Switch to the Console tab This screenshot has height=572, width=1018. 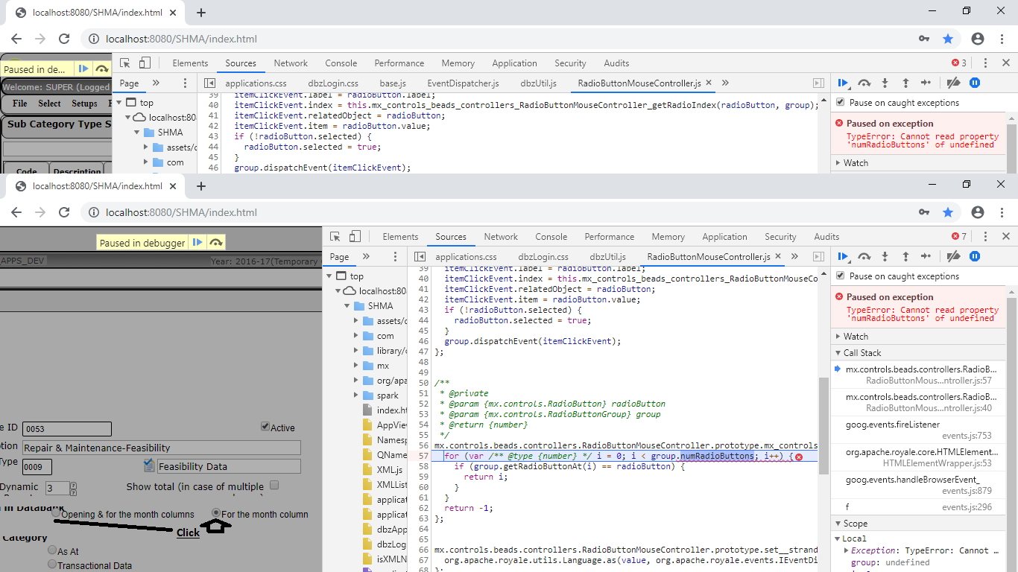pos(551,236)
